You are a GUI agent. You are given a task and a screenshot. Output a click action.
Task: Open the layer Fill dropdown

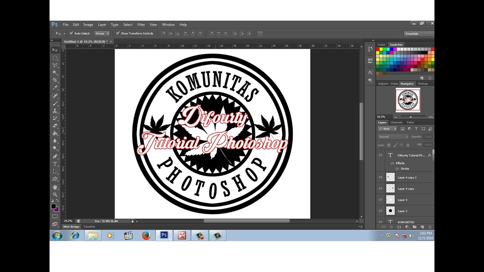tap(428, 145)
